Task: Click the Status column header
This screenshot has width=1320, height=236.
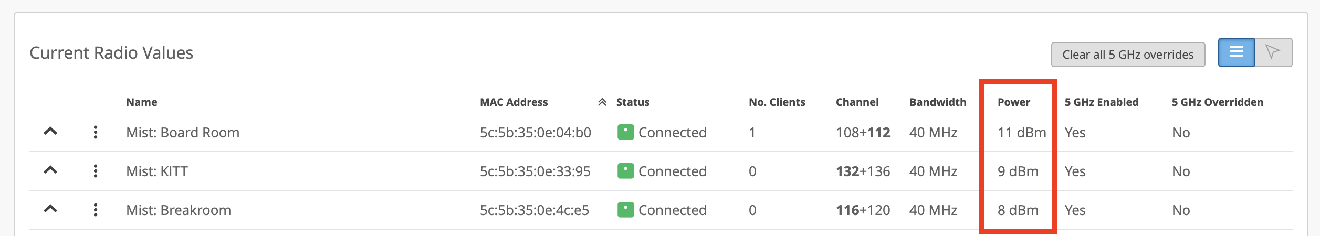Action: [x=633, y=102]
